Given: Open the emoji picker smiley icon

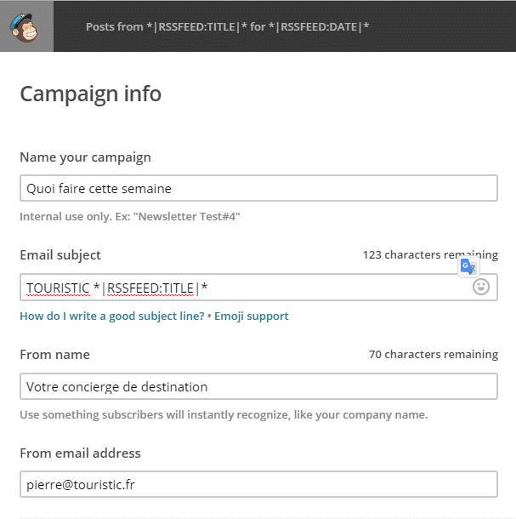Looking at the screenshot, I should [480, 287].
